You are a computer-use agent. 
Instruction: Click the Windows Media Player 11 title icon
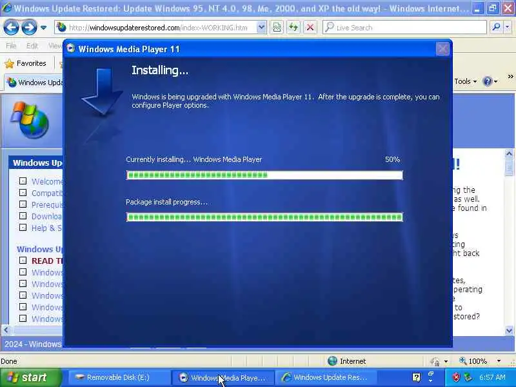[70, 49]
